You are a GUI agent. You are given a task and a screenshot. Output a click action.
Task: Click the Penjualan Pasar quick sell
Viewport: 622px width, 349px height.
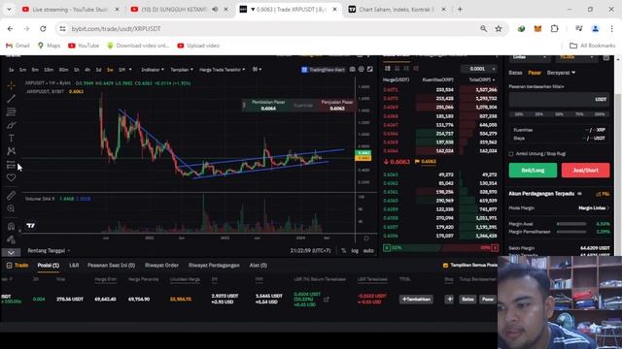point(337,106)
